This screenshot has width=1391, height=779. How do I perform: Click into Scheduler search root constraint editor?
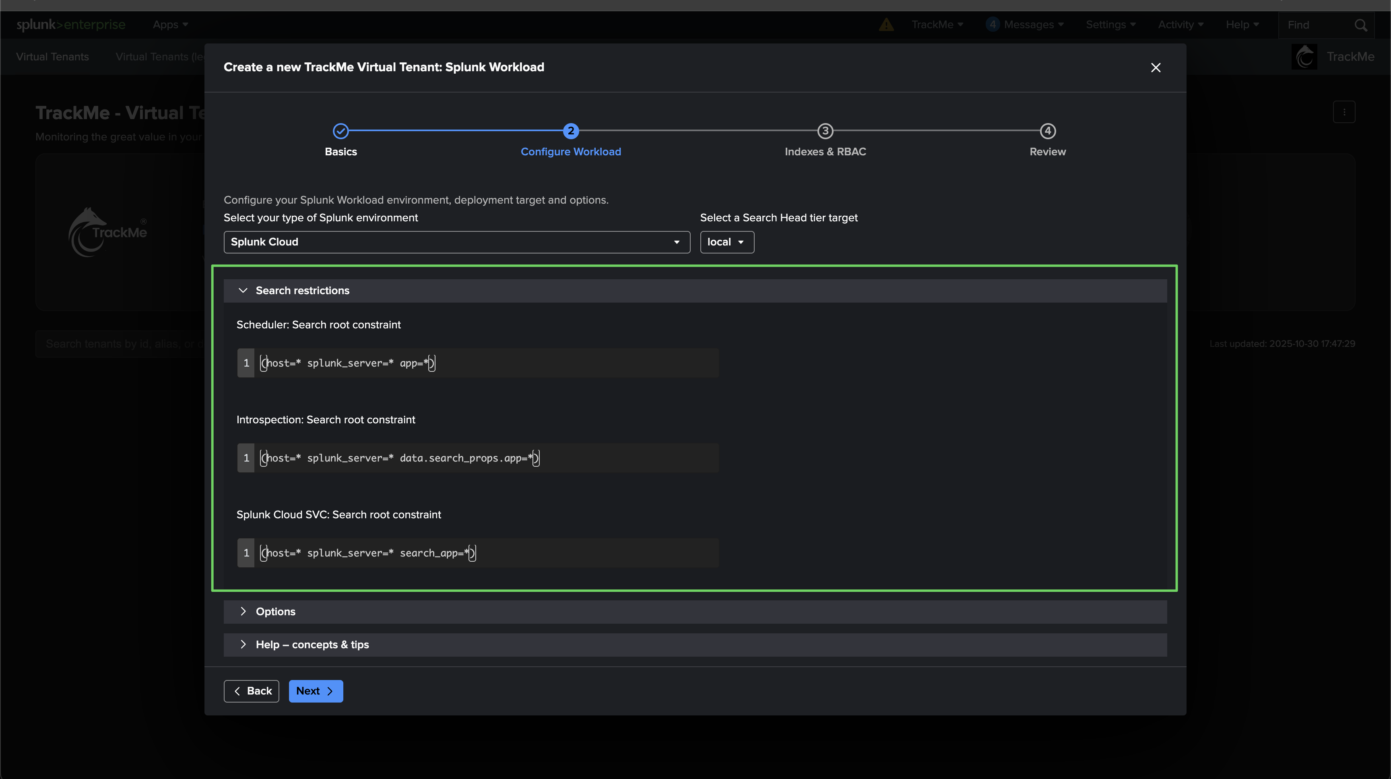[x=486, y=363]
